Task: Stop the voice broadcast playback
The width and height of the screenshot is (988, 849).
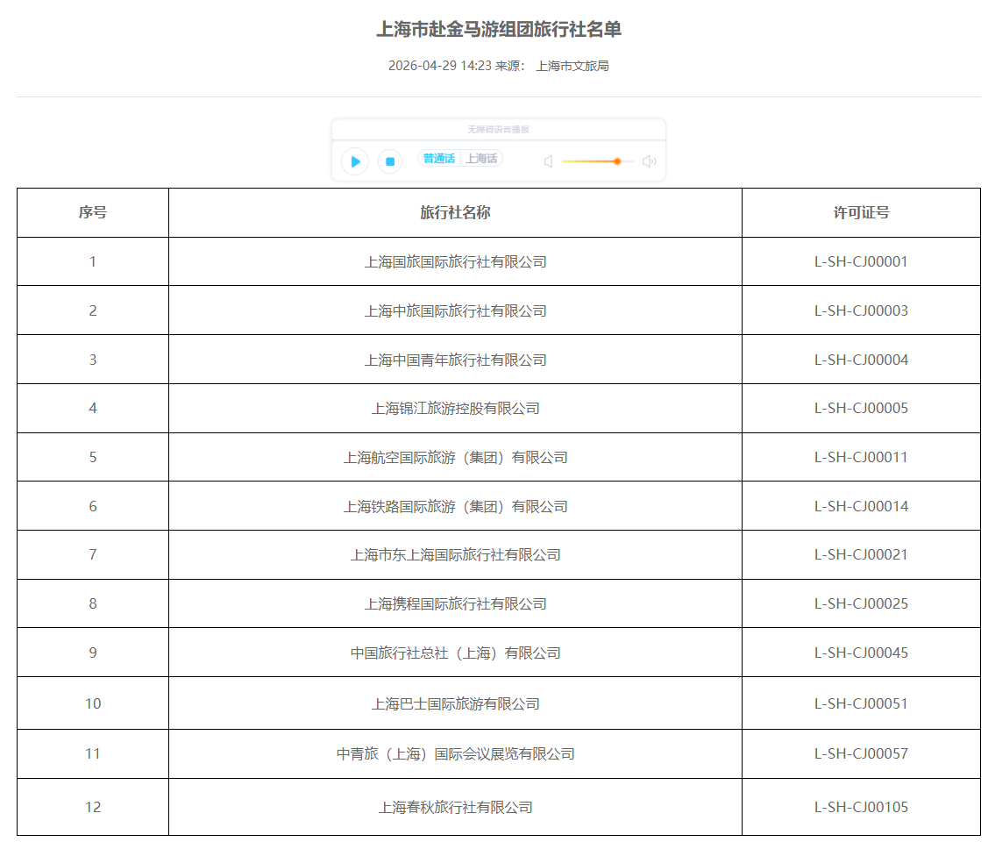Action: coord(390,161)
